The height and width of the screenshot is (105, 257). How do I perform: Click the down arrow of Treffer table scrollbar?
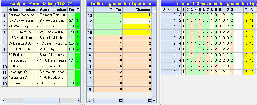[154, 100]
